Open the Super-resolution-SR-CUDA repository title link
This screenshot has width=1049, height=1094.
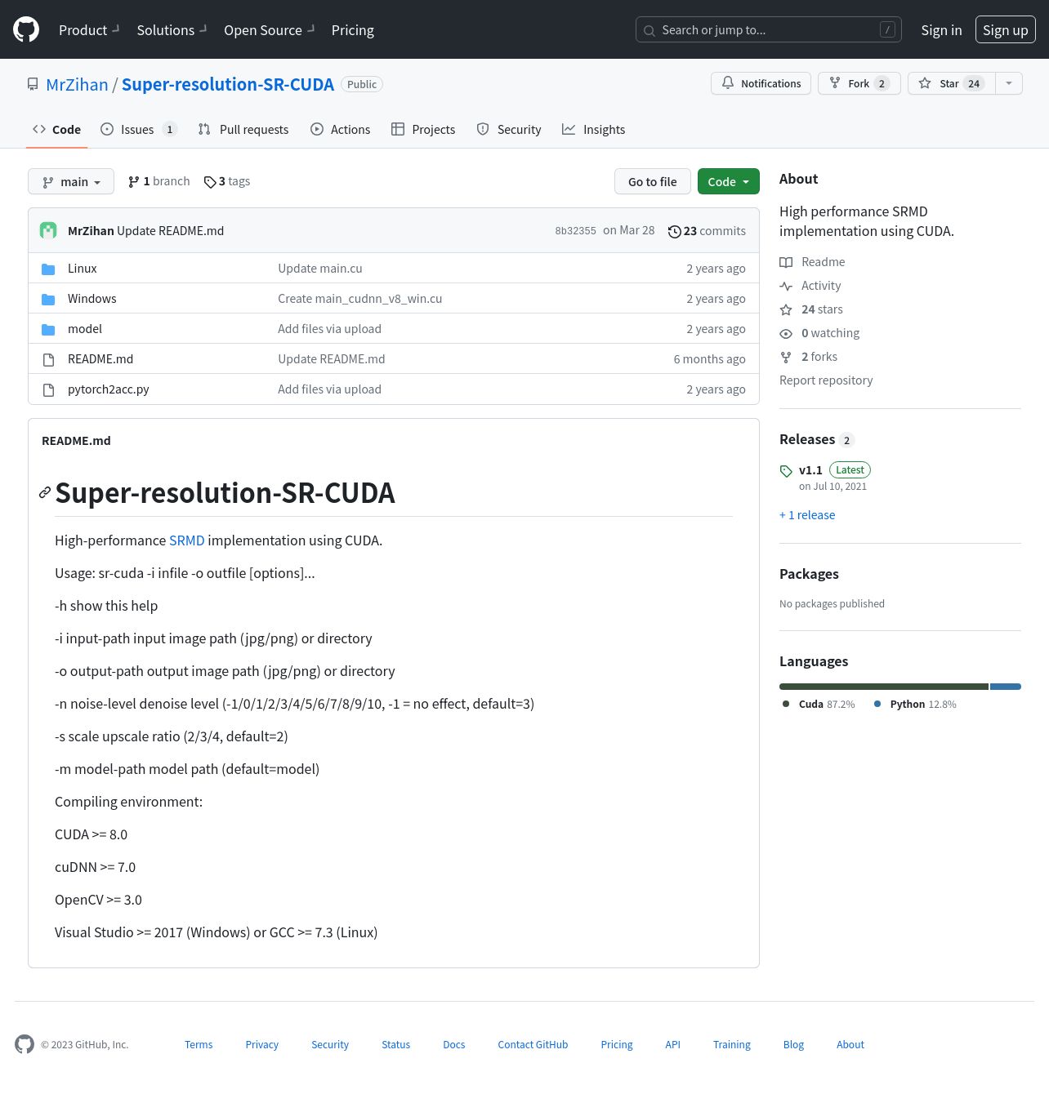(x=228, y=84)
